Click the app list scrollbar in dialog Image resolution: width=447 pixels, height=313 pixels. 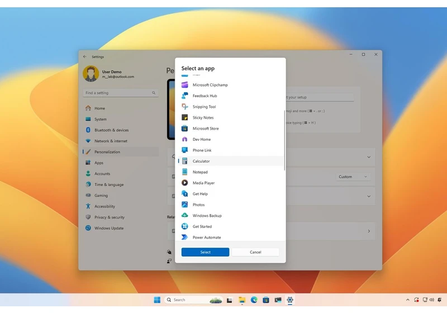pyautogui.click(x=284, y=140)
